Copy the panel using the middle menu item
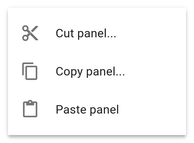This screenshot has height=143, width=194. (90, 71)
